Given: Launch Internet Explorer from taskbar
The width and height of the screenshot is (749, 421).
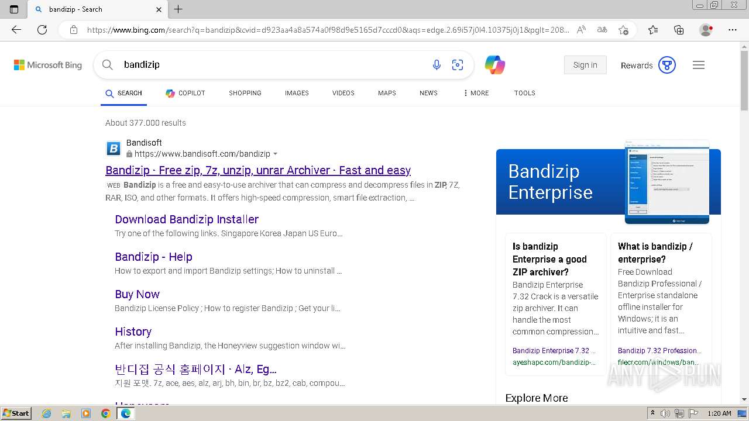Looking at the screenshot, I should pos(46,413).
